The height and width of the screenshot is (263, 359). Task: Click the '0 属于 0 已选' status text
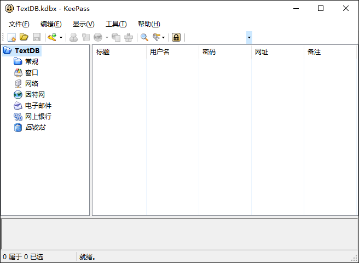click(23, 257)
